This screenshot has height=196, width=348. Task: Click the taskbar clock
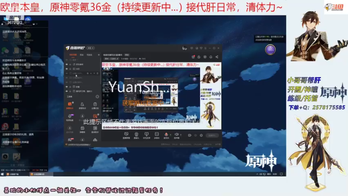point(275,174)
